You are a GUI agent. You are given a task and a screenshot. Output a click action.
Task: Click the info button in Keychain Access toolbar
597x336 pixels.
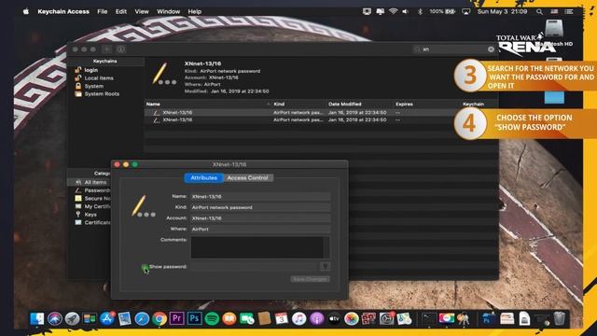tap(121, 49)
